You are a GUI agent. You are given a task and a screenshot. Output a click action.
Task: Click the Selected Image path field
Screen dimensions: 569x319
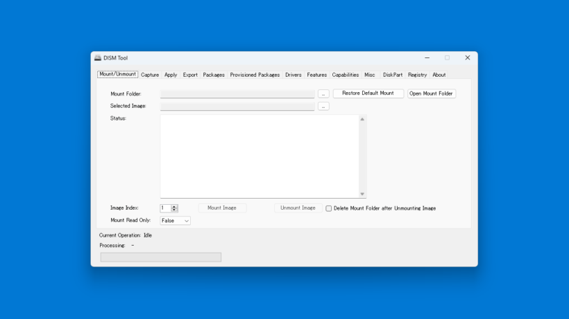[x=237, y=107]
